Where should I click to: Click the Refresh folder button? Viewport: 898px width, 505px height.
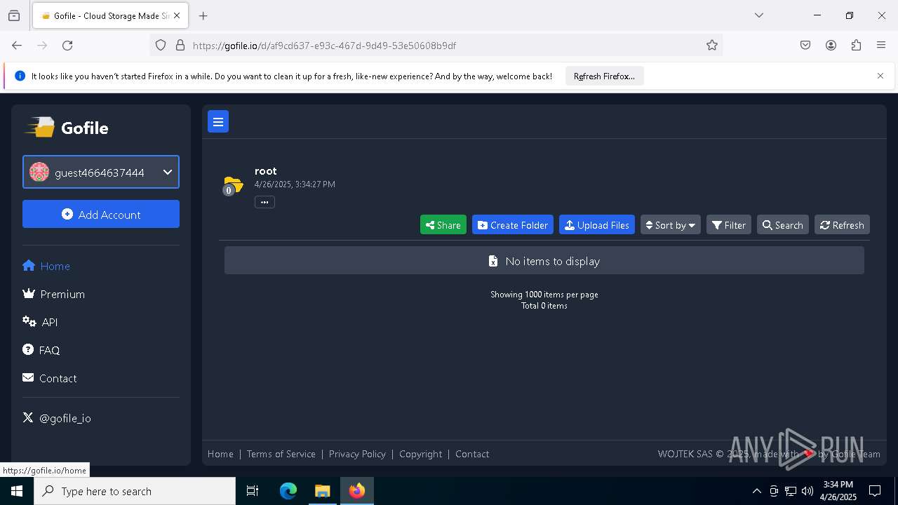pyautogui.click(x=842, y=225)
